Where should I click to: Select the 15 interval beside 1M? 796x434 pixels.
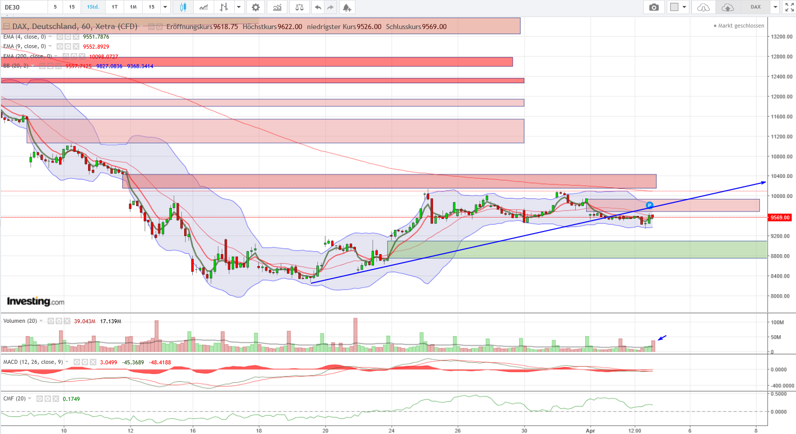point(151,7)
